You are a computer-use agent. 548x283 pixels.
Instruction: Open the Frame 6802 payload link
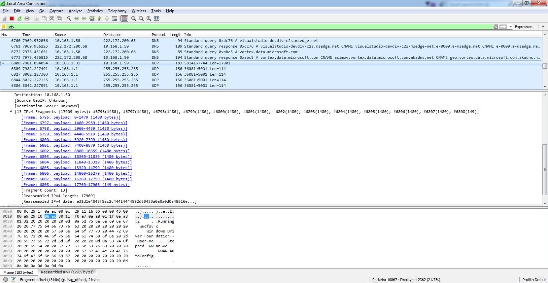tap(75, 151)
